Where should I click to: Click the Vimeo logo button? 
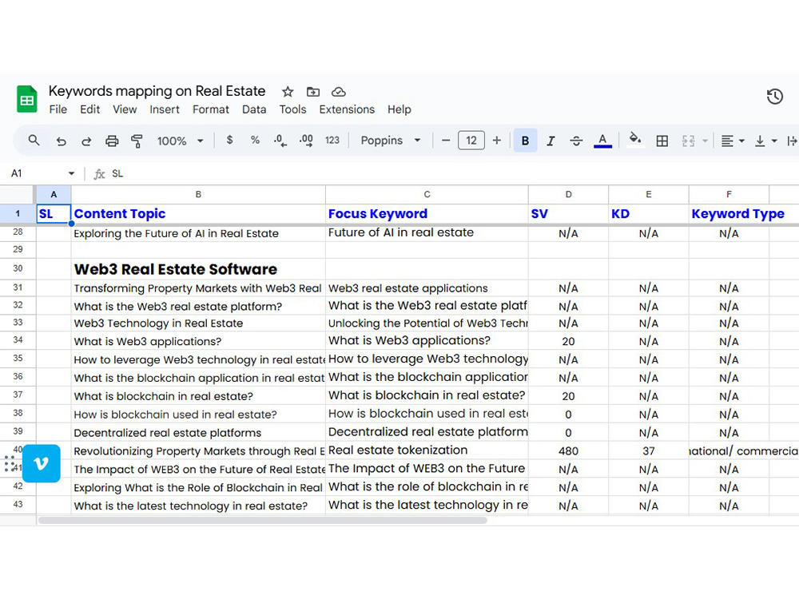[42, 463]
